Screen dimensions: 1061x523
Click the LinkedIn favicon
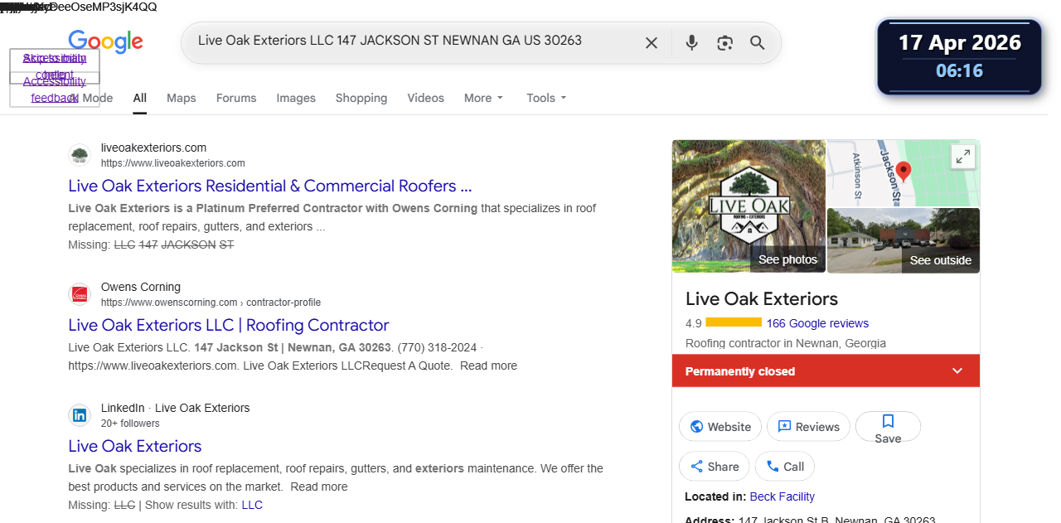click(x=80, y=415)
